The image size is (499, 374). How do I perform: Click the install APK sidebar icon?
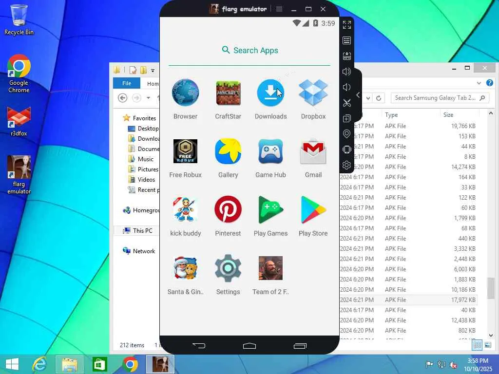coord(346,56)
